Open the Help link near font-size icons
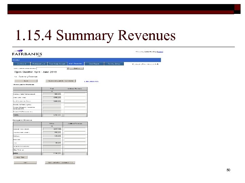 pyautogui.click(x=149, y=64)
